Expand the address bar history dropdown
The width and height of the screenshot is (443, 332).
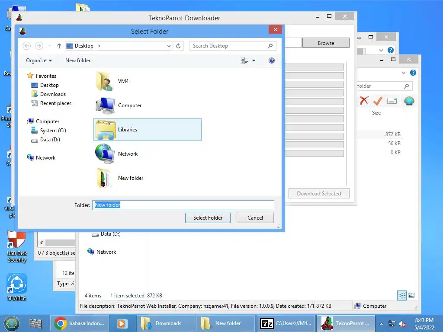click(169, 46)
